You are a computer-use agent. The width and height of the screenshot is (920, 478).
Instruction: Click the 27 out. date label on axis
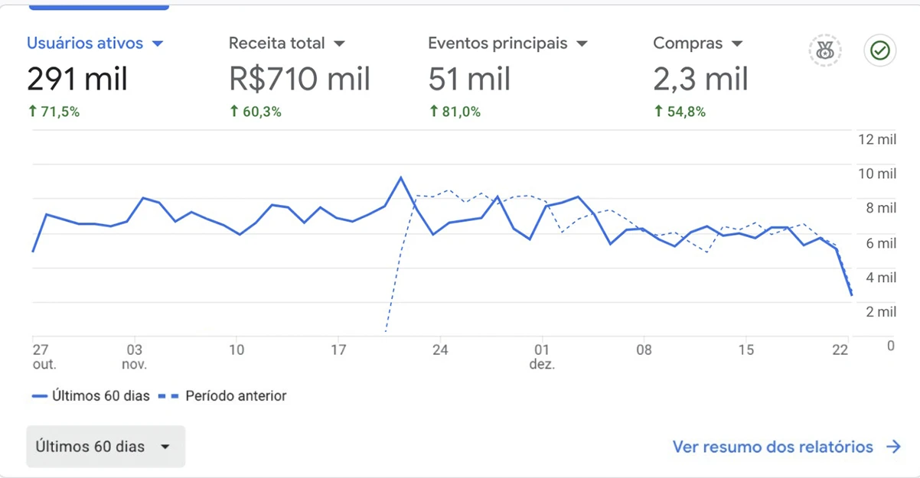click(x=44, y=356)
